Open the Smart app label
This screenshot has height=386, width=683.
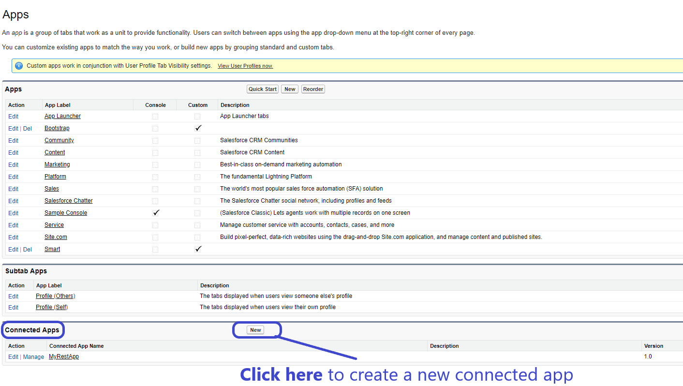(x=52, y=249)
